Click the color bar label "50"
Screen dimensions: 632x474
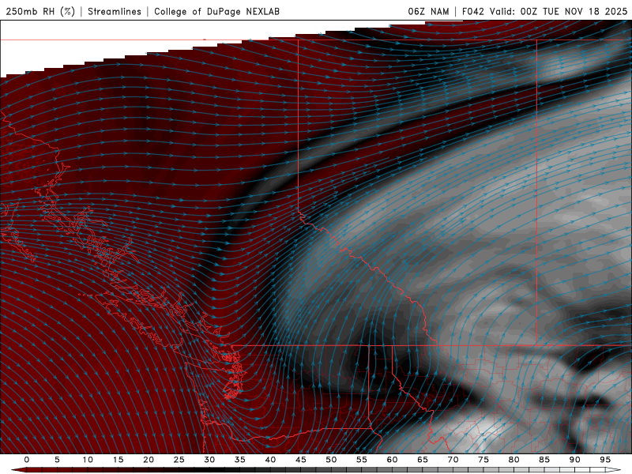pyautogui.click(x=331, y=460)
